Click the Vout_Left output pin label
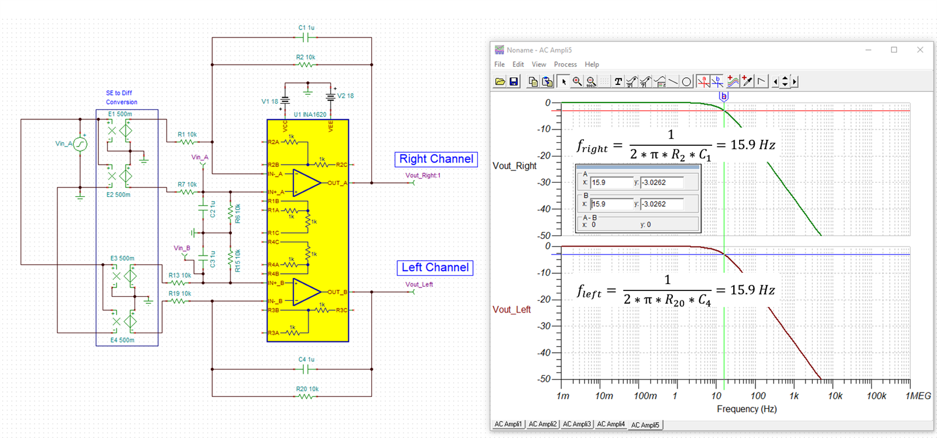 coord(419,285)
